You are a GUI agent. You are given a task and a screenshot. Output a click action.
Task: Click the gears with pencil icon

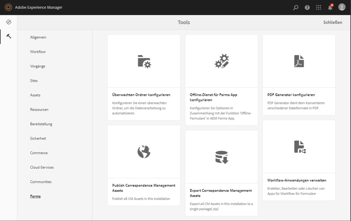click(222, 61)
